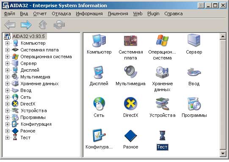Click the right pane scrollbar down arrow
The height and width of the screenshot is (162, 229).
pyautogui.click(x=223, y=154)
